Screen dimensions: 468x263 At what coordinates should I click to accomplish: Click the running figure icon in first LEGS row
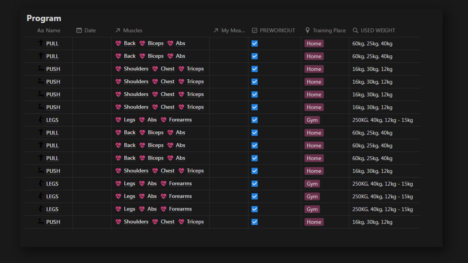(41, 120)
